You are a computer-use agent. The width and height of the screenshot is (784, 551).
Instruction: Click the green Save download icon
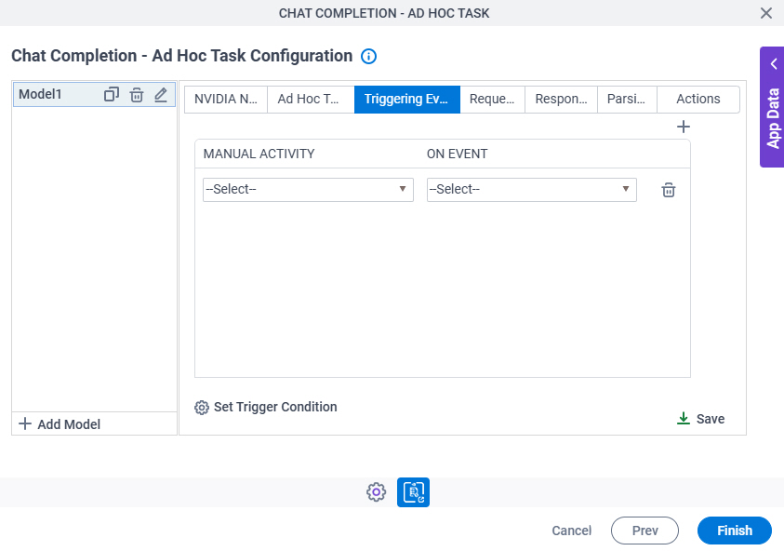[x=683, y=419]
